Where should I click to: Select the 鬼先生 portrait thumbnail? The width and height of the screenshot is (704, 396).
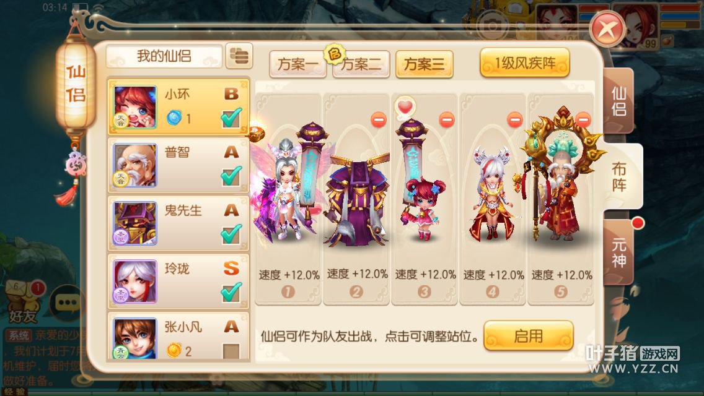pyautogui.click(x=134, y=223)
